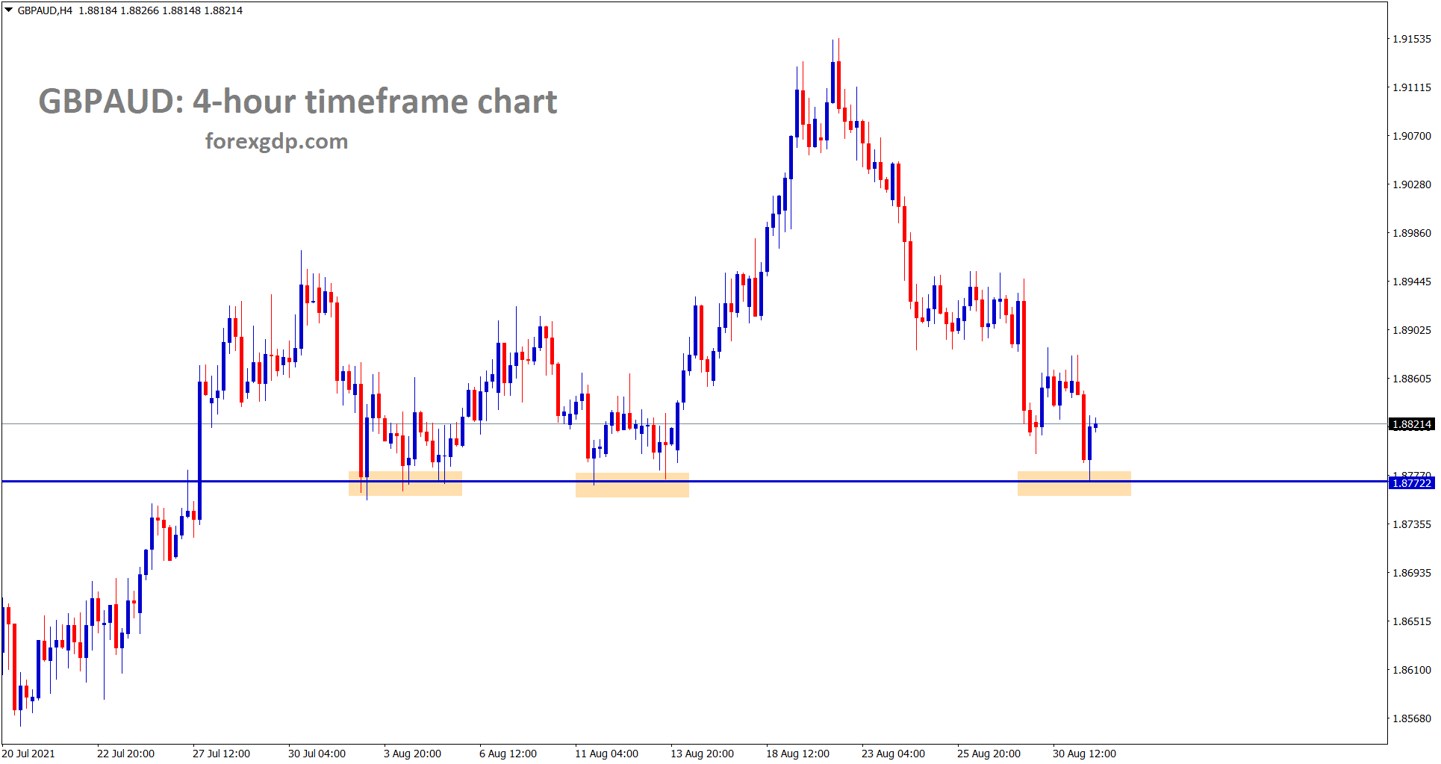Click the 3 Aug 20:00 time label

click(x=412, y=754)
